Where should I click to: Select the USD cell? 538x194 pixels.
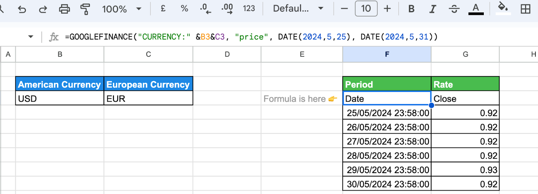click(60, 98)
